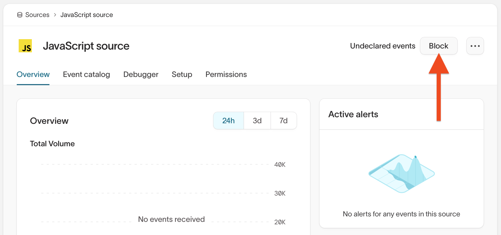501x235 pixels.
Task: Click the breadcrumb chevron separator
Action: pyautogui.click(x=55, y=15)
